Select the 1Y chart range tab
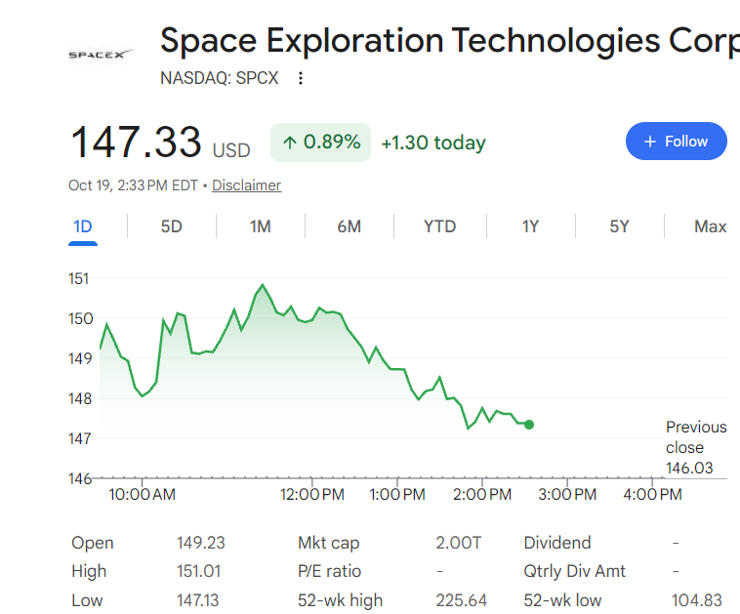 pyautogui.click(x=530, y=226)
